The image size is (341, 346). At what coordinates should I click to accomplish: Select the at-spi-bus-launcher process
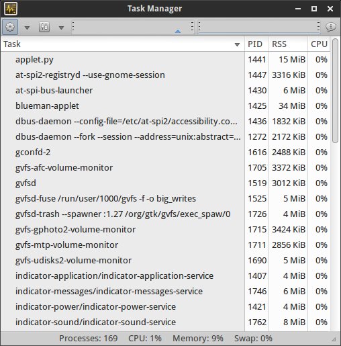[x=166, y=91]
